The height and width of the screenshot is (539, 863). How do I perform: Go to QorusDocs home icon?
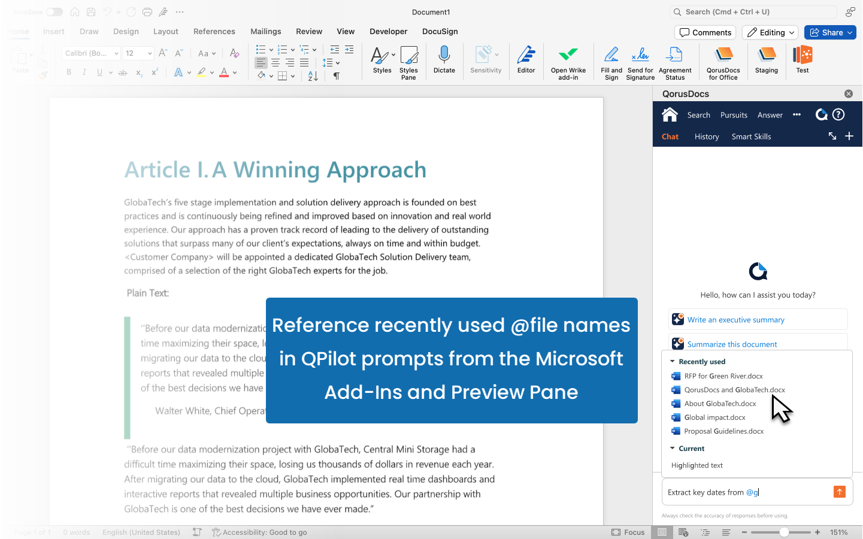click(670, 114)
